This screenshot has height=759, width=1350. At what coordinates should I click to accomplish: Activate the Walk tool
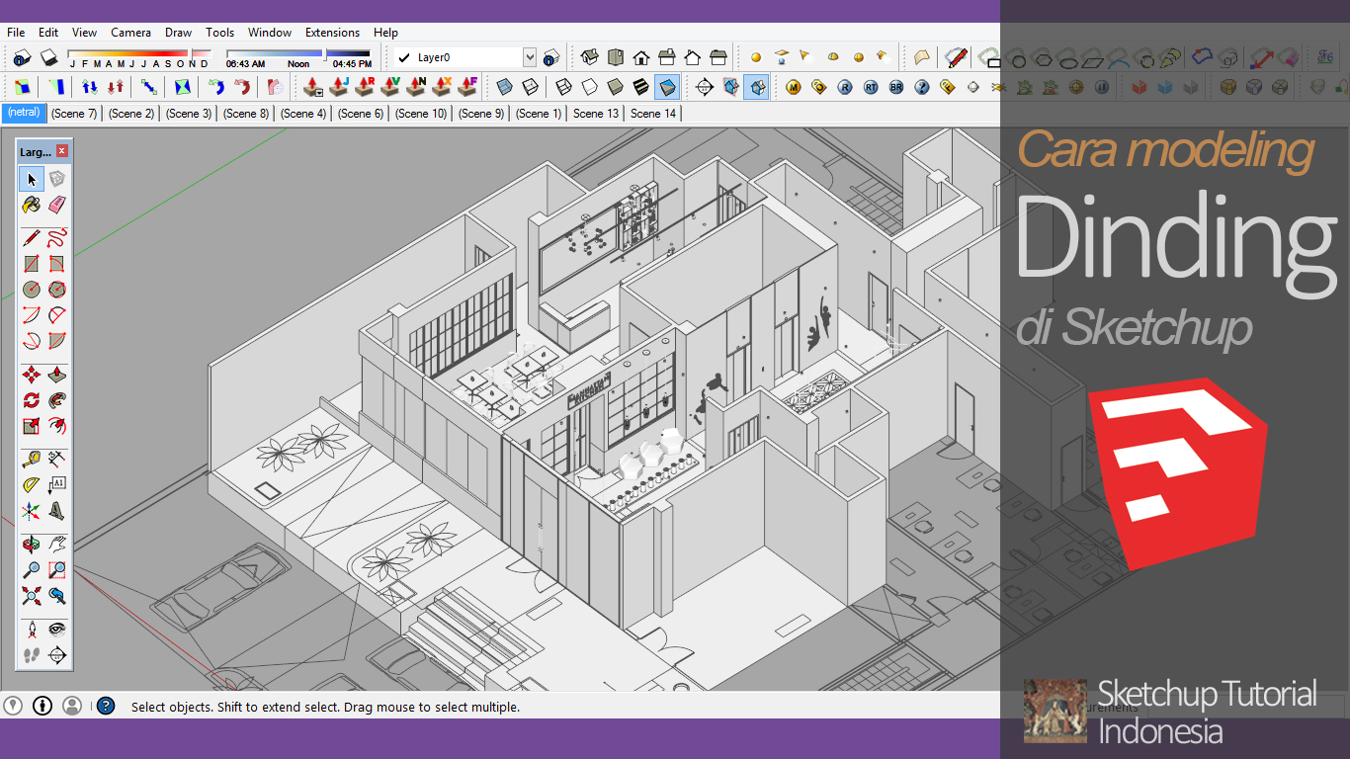click(31, 653)
